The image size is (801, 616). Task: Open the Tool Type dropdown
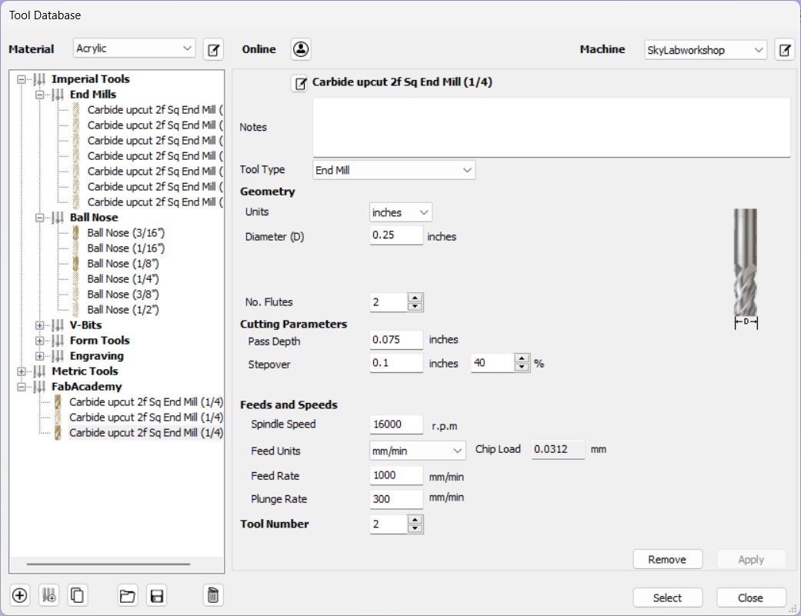click(x=394, y=170)
